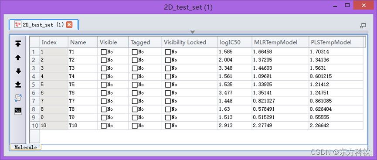Viewport: 377px width, 160px height.
Task: Click the PLSTempModel column header
Action: (x=336, y=42)
